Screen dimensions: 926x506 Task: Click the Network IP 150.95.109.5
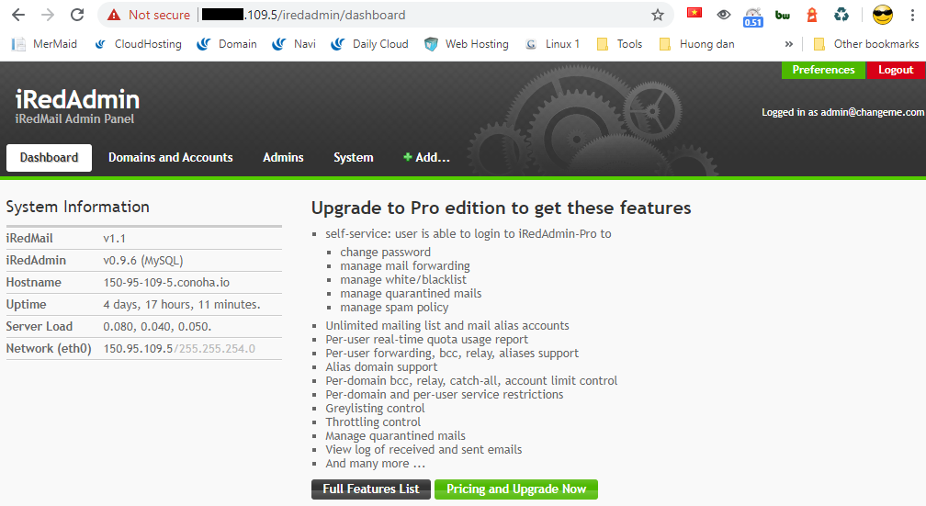[138, 348]
